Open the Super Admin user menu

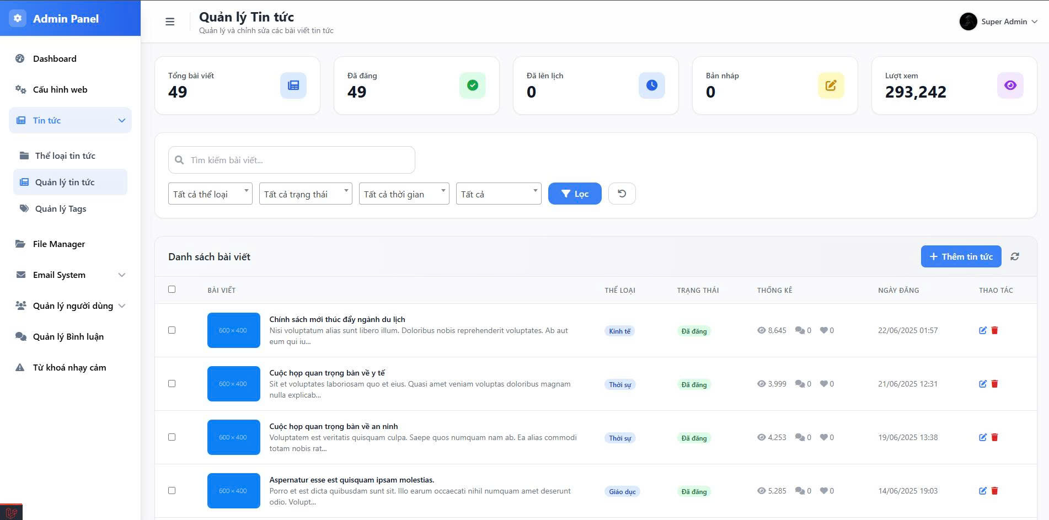point(998,22)
